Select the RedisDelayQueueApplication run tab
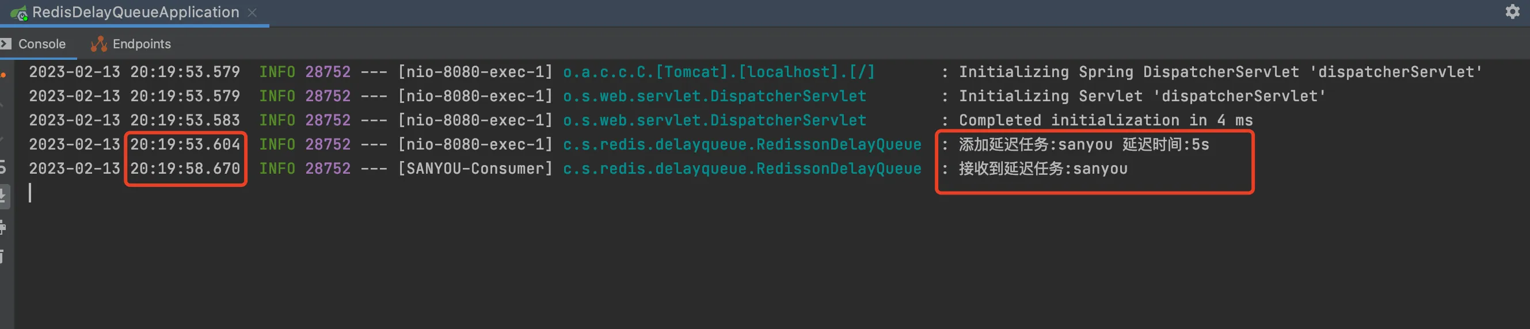This screenshot has width=1530, height=329. click(x=135, y=13)
